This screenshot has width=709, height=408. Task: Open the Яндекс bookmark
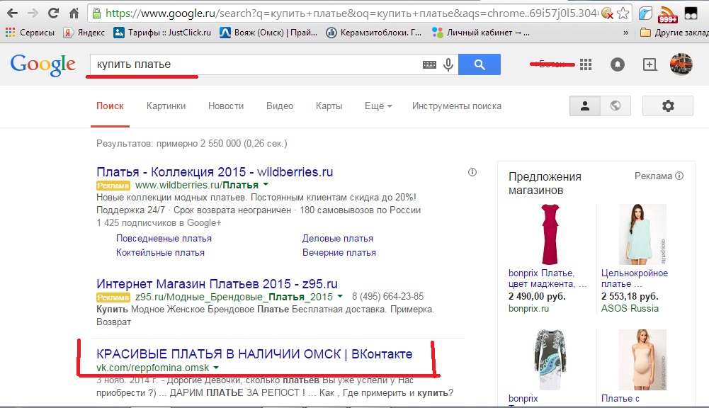click(84, 33)
